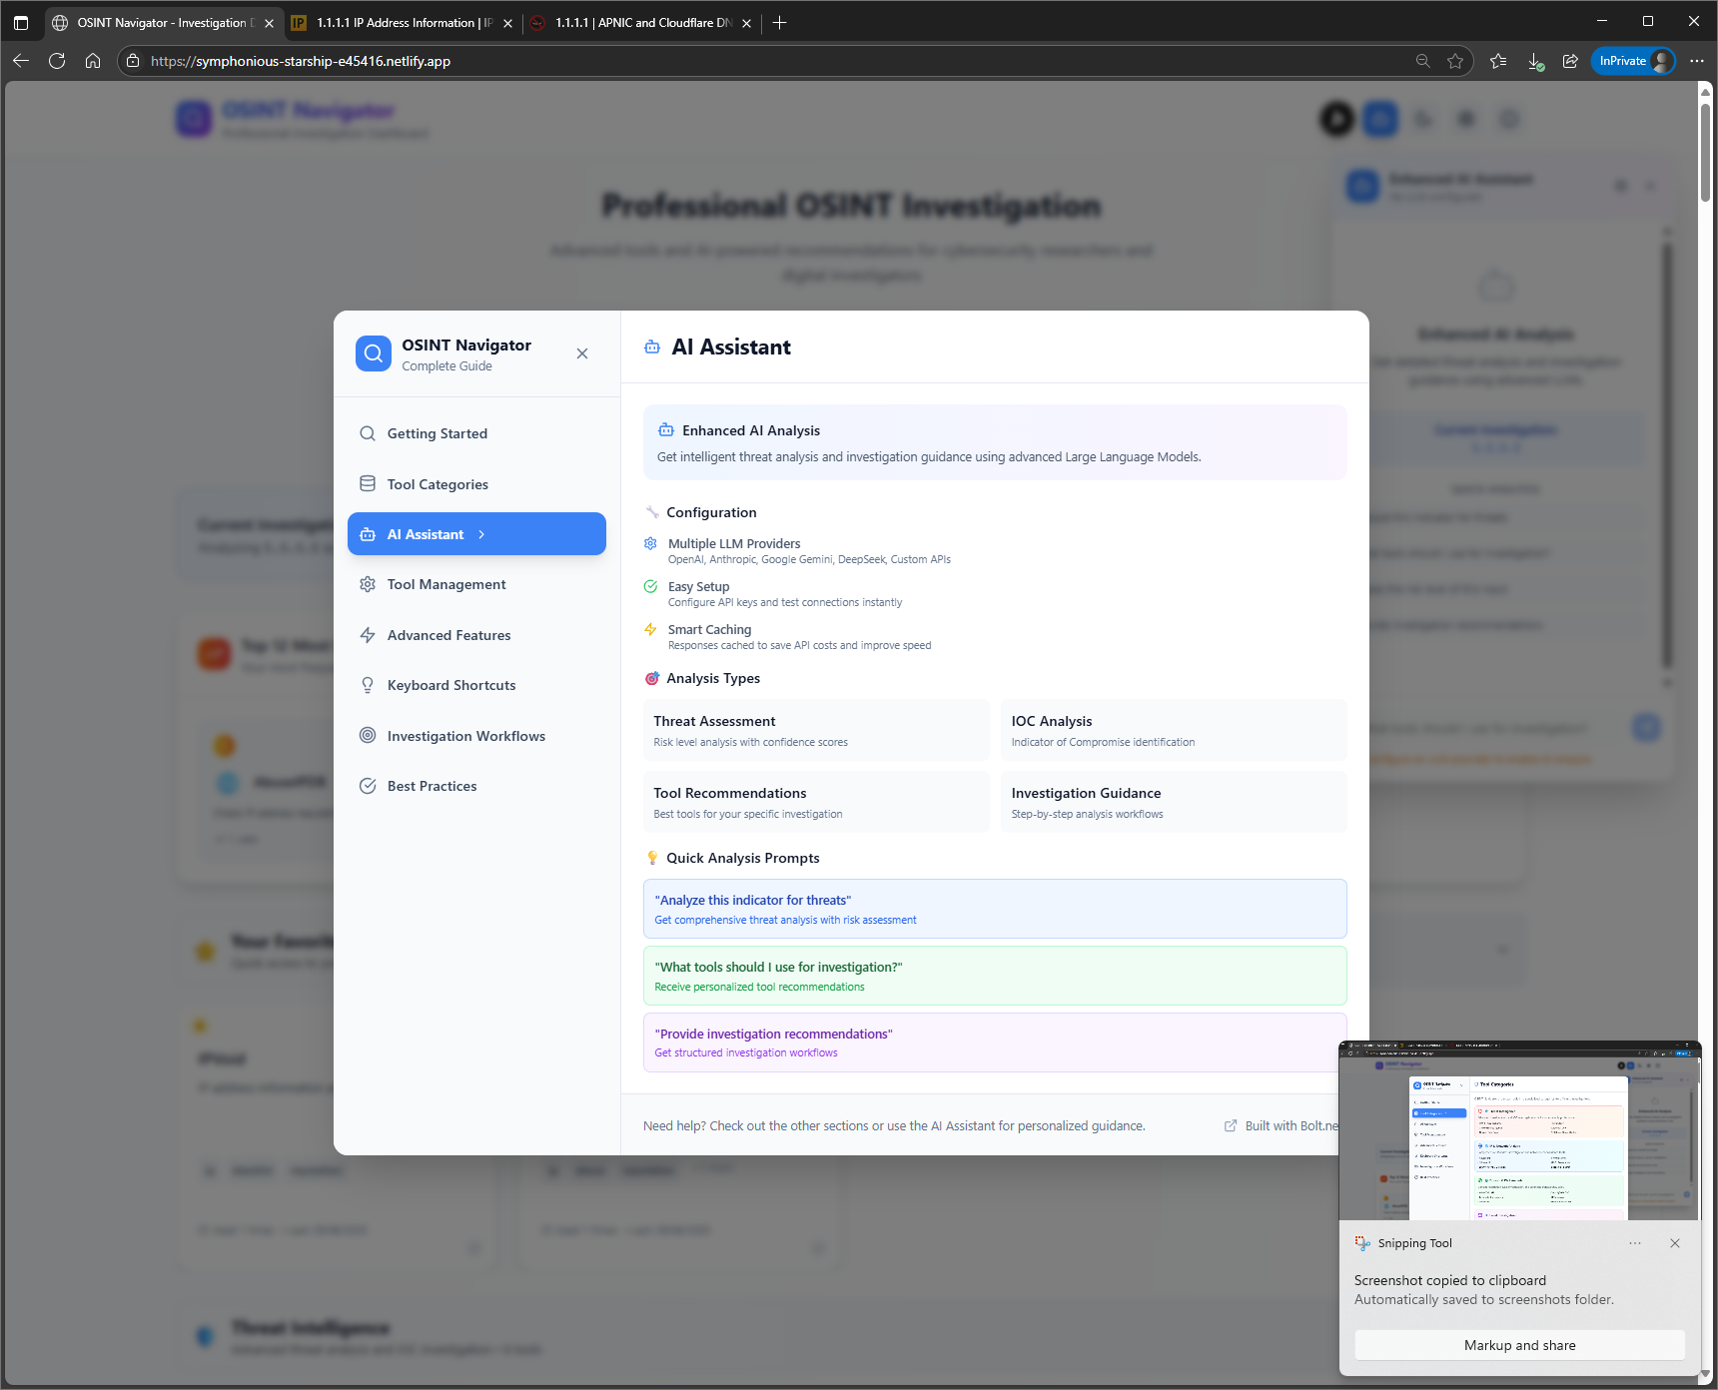Click the Markup and share button
The height and width of the screenshot is (1390, 1718).
tap(1520, 1345)
